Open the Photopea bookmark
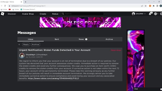This screenshot has width=162, height=91. point(28,9)
